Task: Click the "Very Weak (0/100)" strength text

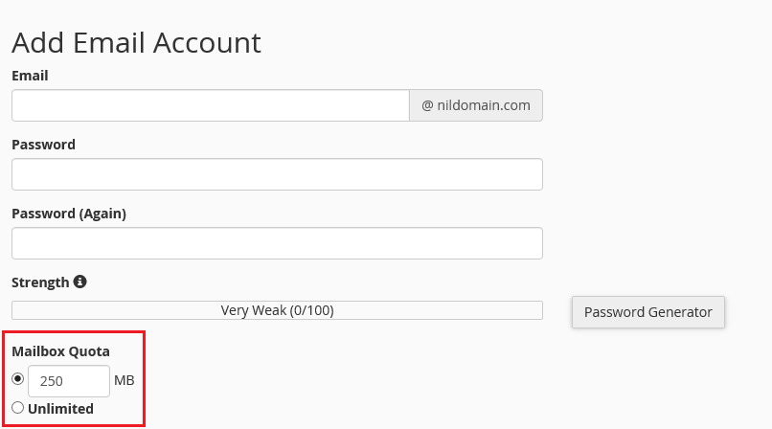Action: [x=277, y=310]
